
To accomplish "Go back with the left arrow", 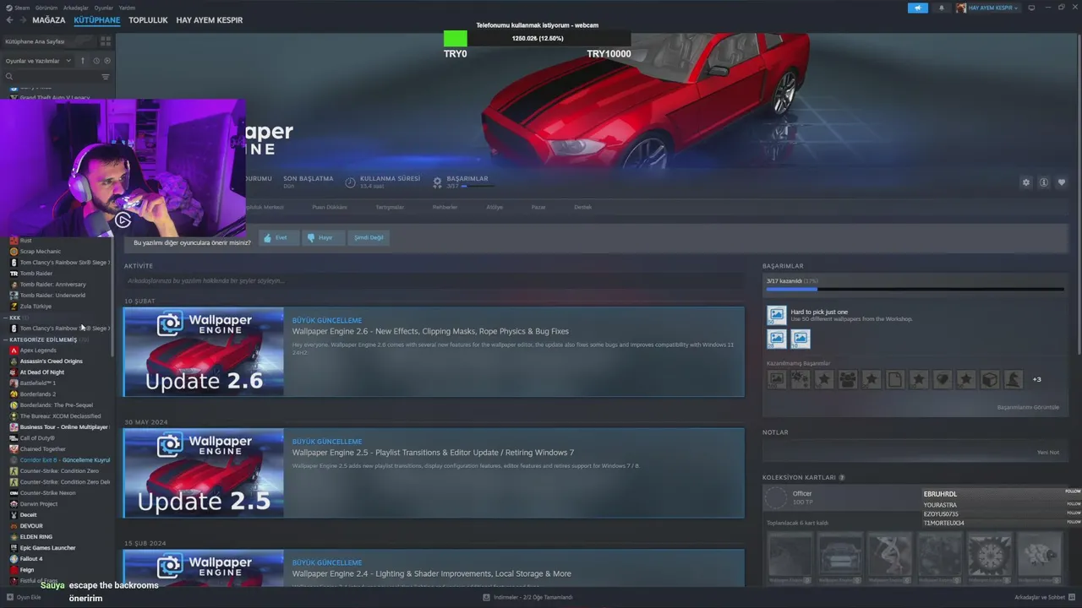I will tap(10, 20).
